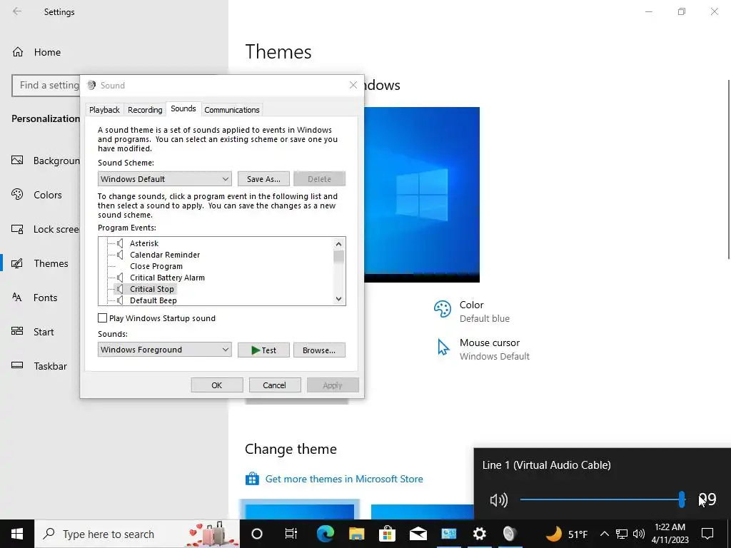
Task: Open the Color theme option
Action: (471, 311)
